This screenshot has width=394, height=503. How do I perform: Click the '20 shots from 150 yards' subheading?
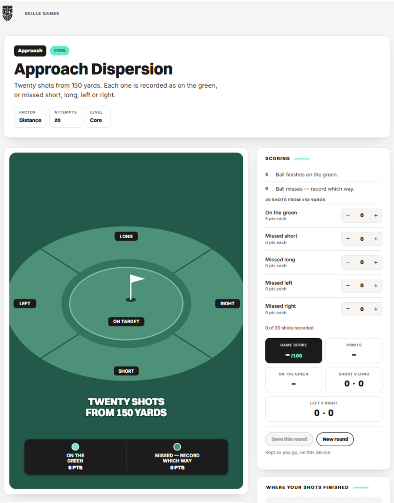coord(295,200)
